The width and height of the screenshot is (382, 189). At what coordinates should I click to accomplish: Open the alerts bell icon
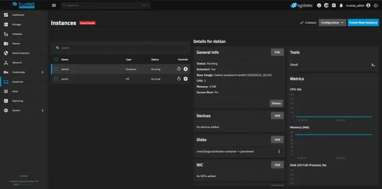(341, 6)
